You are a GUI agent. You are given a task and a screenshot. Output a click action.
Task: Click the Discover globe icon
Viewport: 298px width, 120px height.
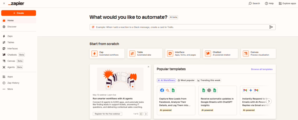click(x=4, y=27)
